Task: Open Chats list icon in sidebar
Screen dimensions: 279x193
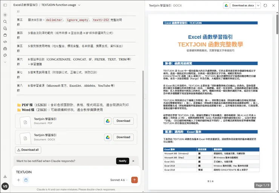Action: tap(5, 28)
